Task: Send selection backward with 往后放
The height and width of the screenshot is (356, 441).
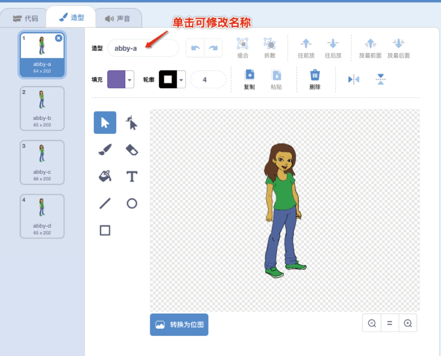Action: tap(333, 48)
